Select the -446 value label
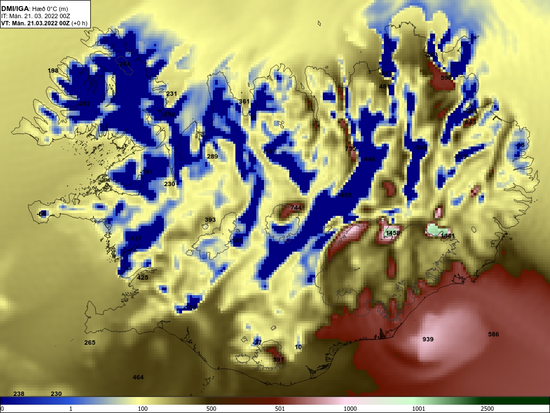550x413 pixels. click(369, 160)
